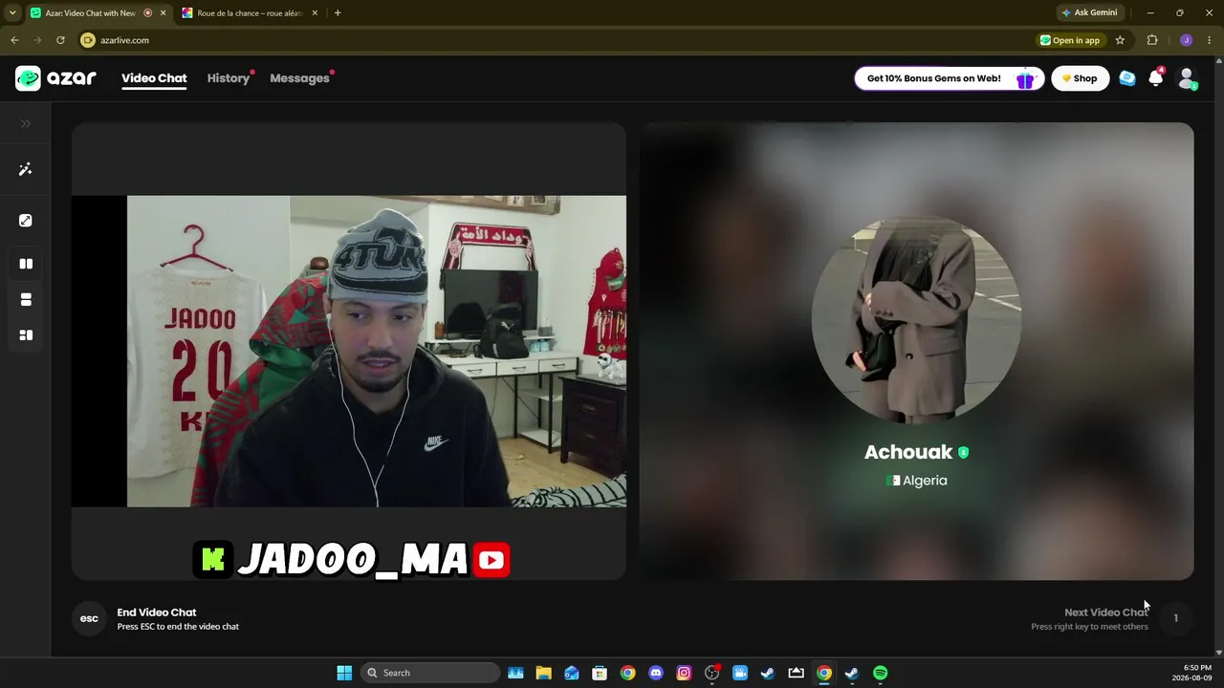Switch to the History tab
Viewport: 1224px width, 688px height.
[229, 78]
